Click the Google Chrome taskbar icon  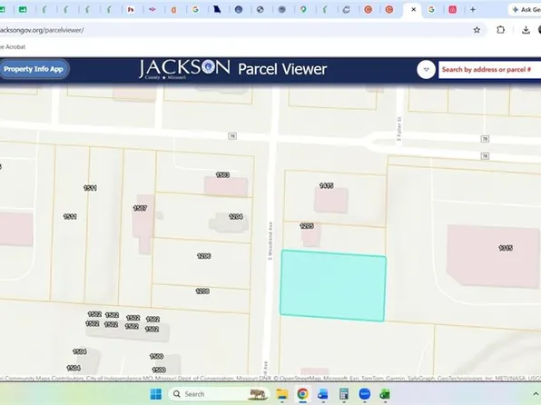302,394
